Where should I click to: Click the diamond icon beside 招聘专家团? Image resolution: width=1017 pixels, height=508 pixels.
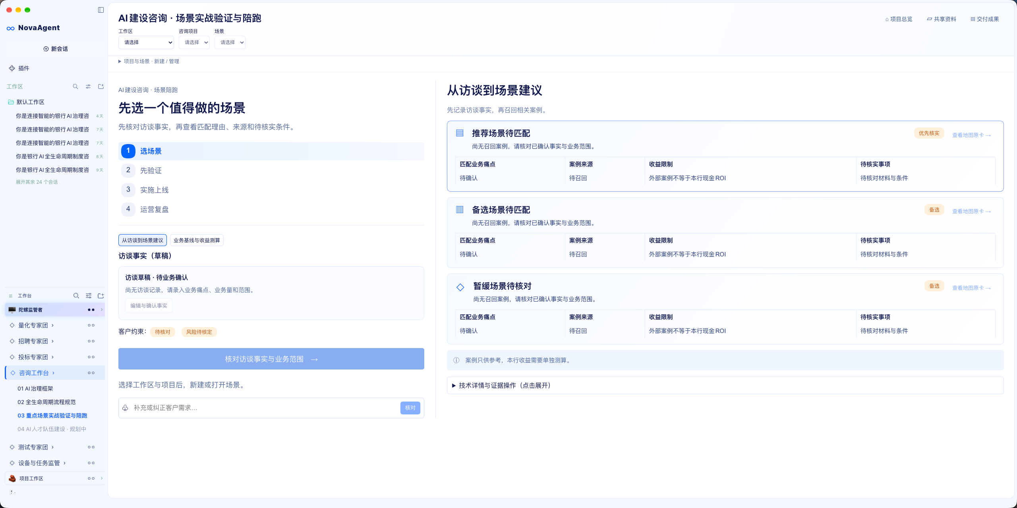pyautogui.click(x=12, y=341)
